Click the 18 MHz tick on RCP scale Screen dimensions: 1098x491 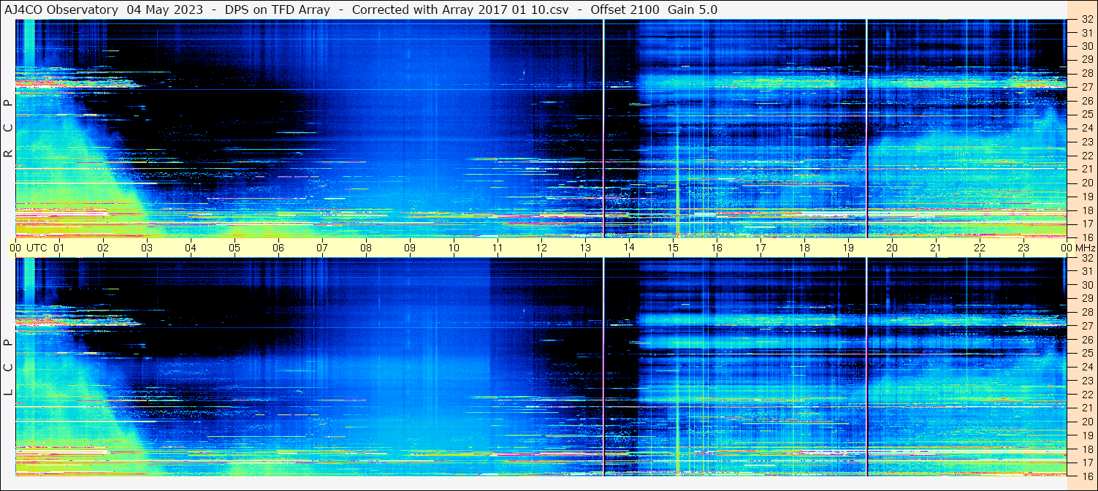pos(1086,210)
